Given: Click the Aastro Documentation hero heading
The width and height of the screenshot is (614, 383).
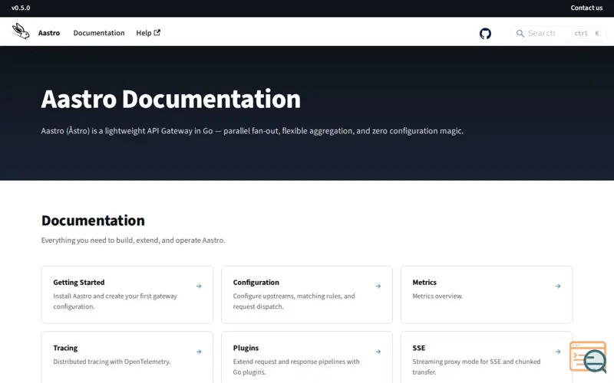Looking at the screenshot, I should point(170,99).
